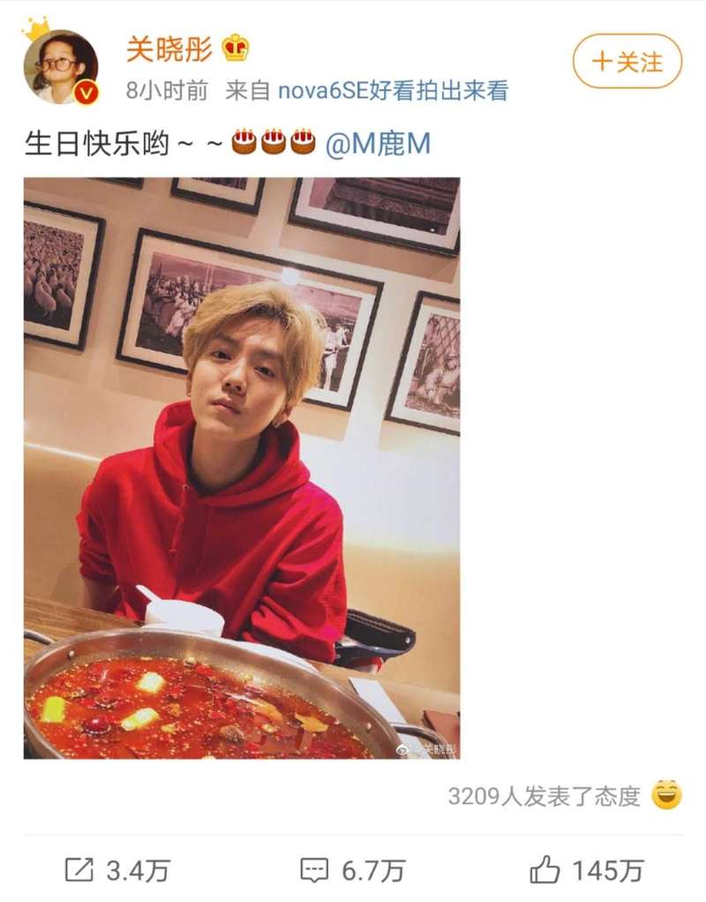This screenshot has width=706, height=902.
Task: Click the small crown on the avatar
Action: coord(35,29)
